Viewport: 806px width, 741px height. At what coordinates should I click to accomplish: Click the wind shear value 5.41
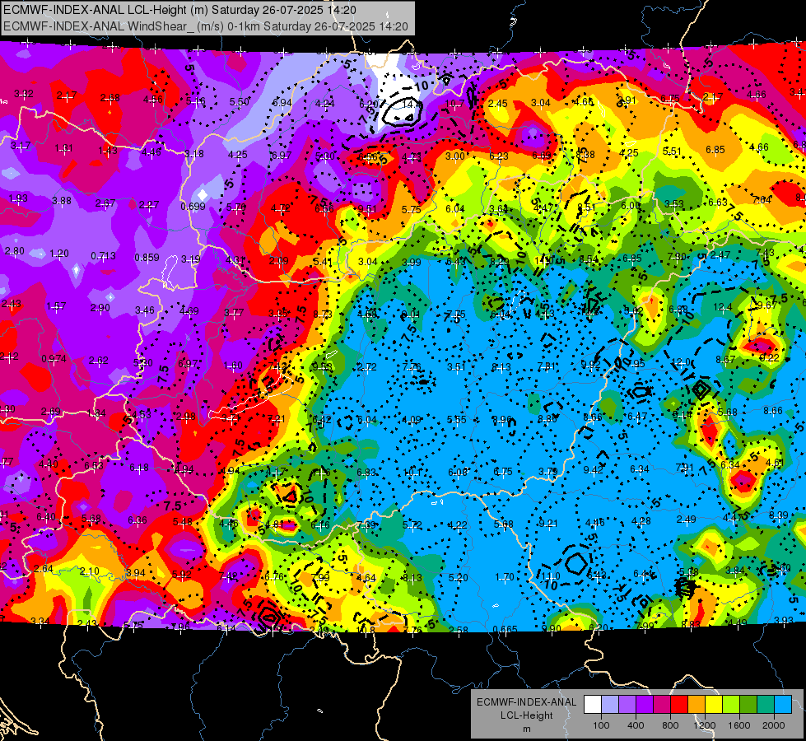322,261
